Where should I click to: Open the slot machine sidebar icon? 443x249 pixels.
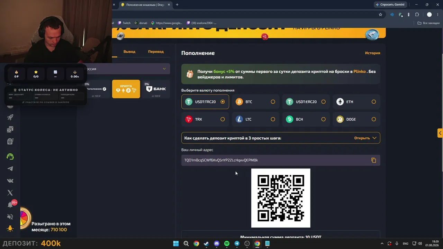point(10,141)
